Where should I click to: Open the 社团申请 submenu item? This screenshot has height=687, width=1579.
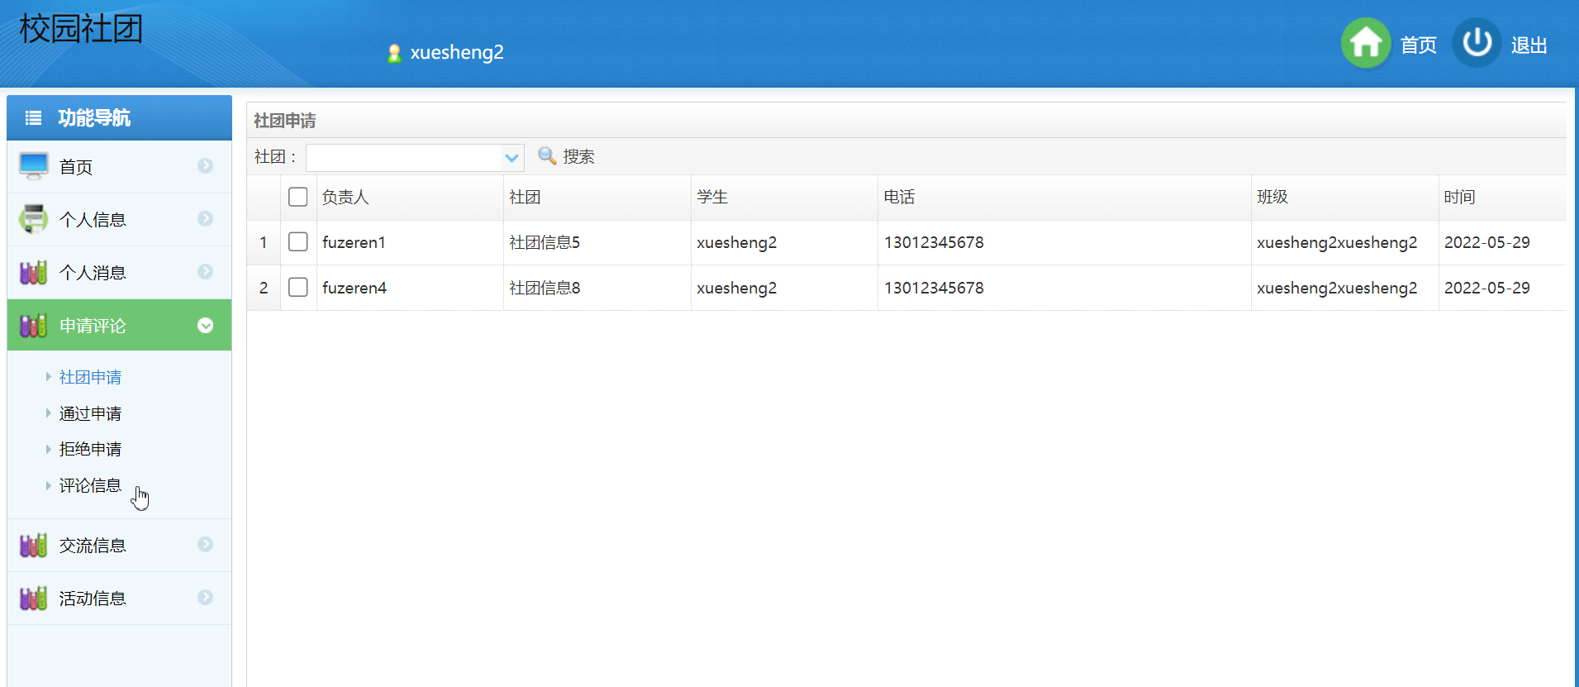[90, 377]
